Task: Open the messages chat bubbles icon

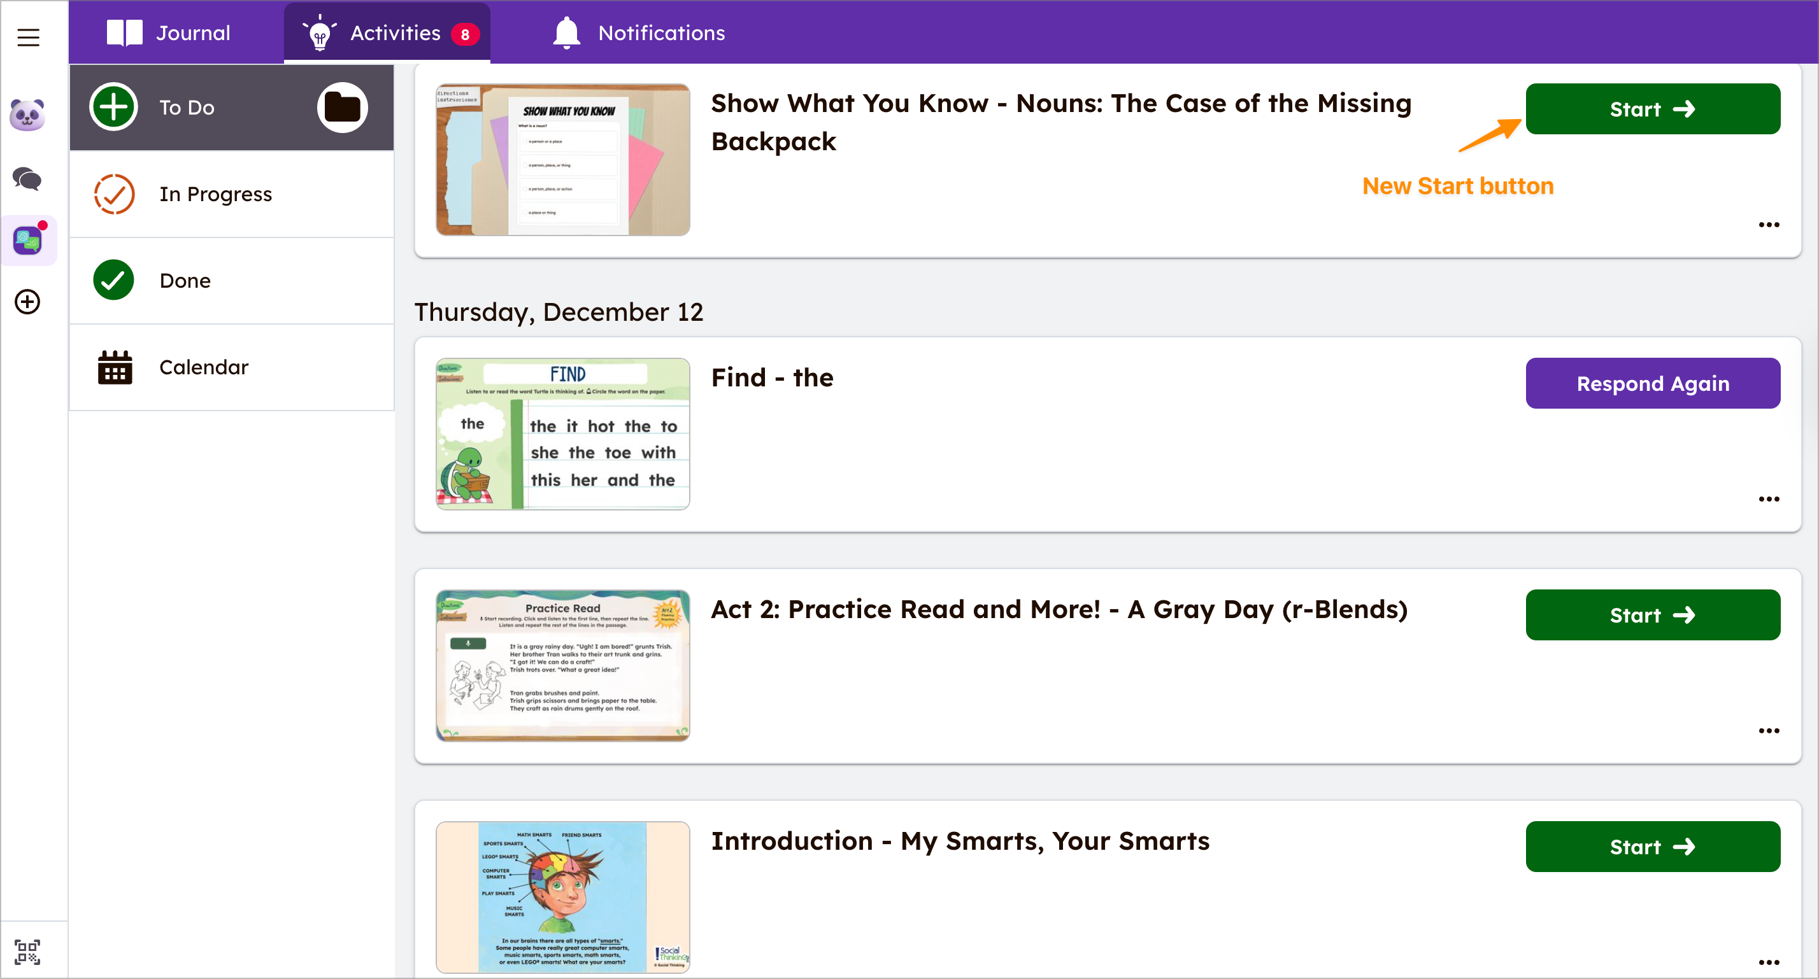Action: coord(27,179)
